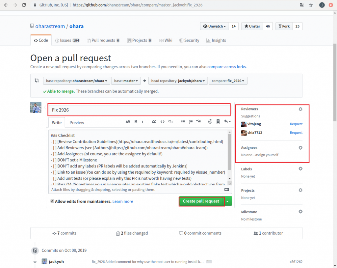Click the text size AA formatting icon
This screenshot has height=268, width=337.
coord(128,122)
